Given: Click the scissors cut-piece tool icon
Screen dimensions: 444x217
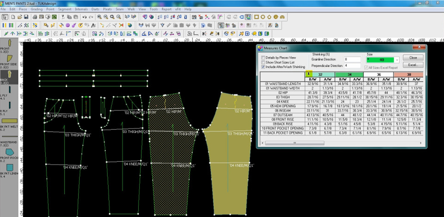Looking at the screenshot, I should click(x=63, y=17).
